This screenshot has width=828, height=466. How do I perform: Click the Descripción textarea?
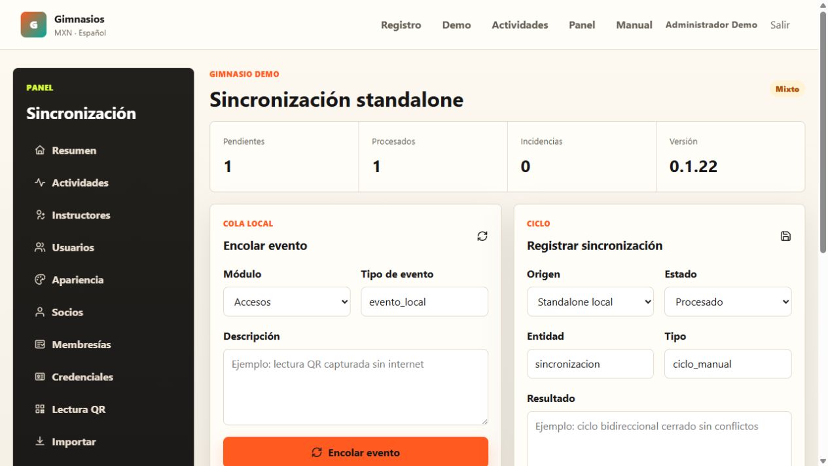coord(355,387)
